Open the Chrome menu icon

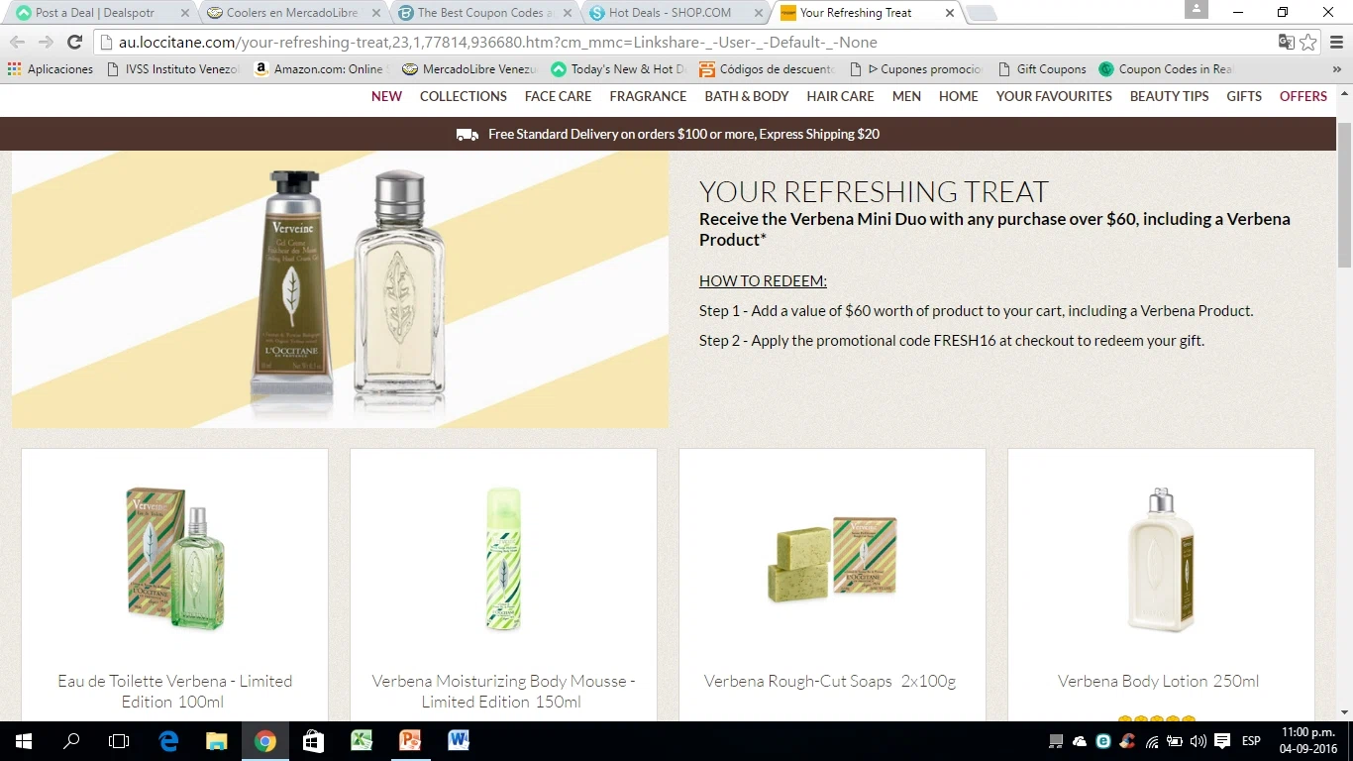(1335, 42)
